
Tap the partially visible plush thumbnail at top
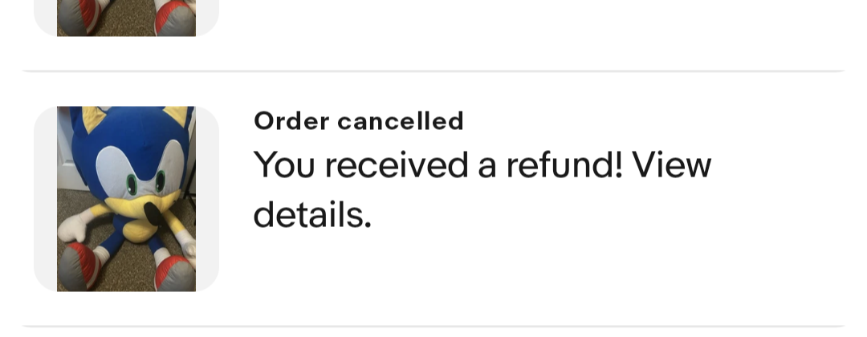tap(126, 18)
